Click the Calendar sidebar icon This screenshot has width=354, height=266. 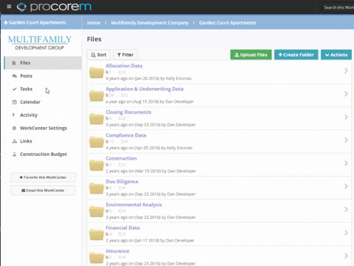coord(15,102)
